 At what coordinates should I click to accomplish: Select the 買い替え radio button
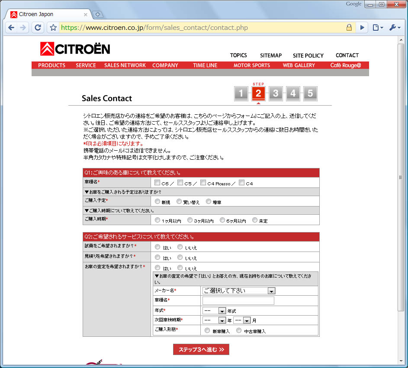179,201
